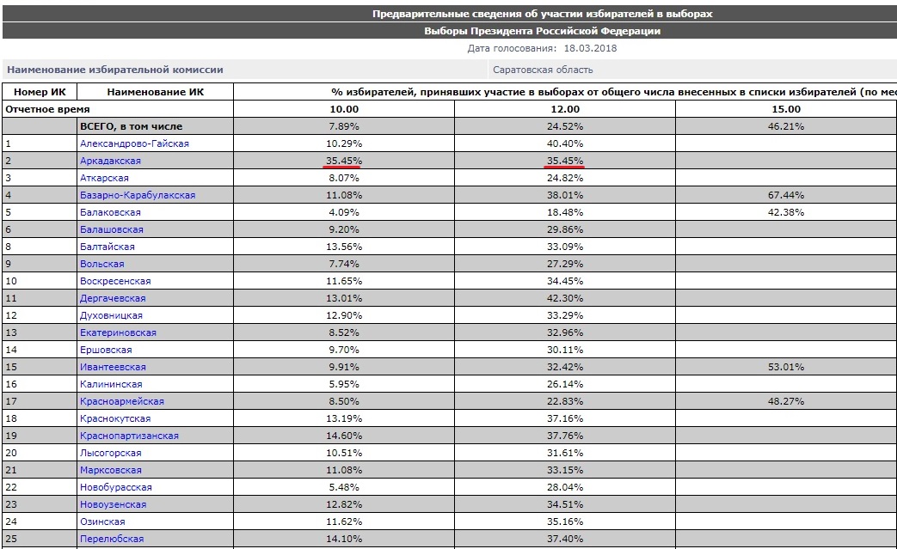Click the 40.40% value for Александрово-Гайская
This screenshot has width=897, height=549.
coord(565,143)
